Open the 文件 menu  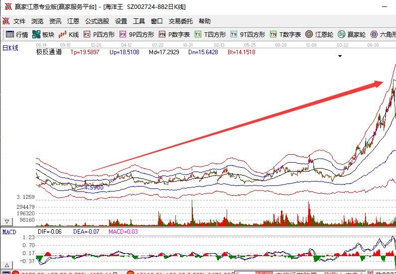click(19, 21)
